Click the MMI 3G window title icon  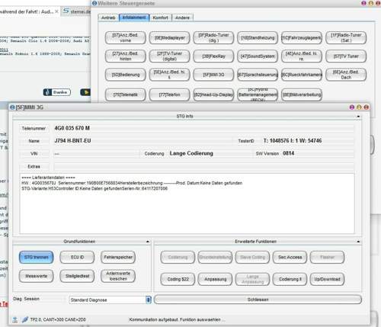point(12,107)
